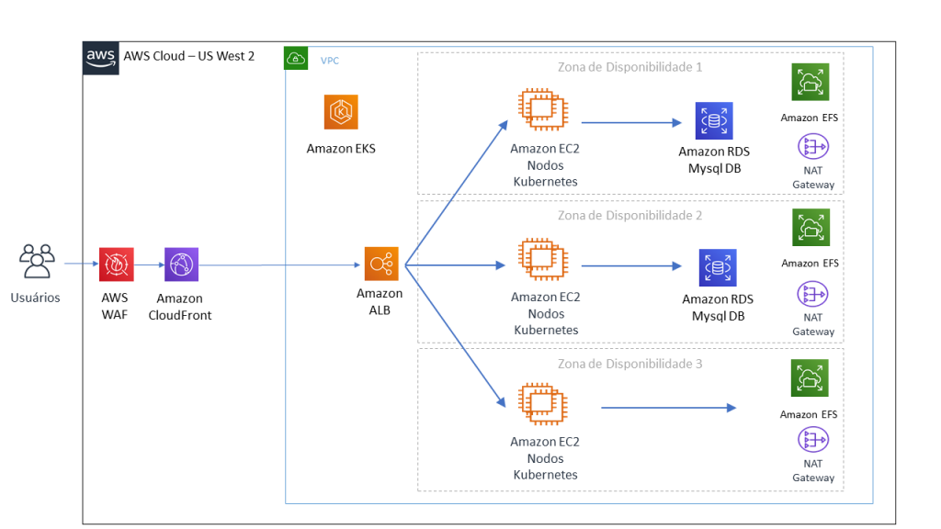
Task: Click RDS icon in Zona de Disponibilidade 1
Action: click(714, 120)
